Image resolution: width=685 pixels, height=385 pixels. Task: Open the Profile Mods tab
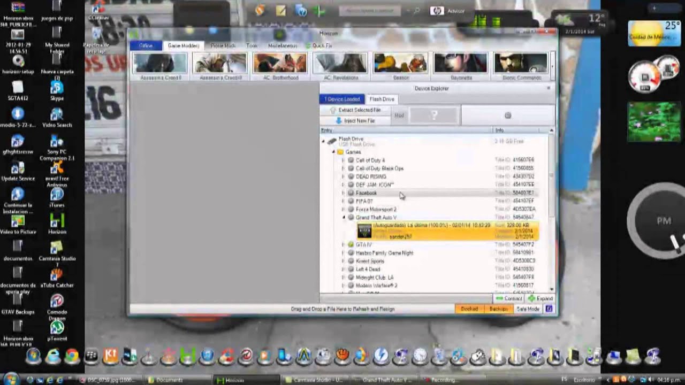223,46
